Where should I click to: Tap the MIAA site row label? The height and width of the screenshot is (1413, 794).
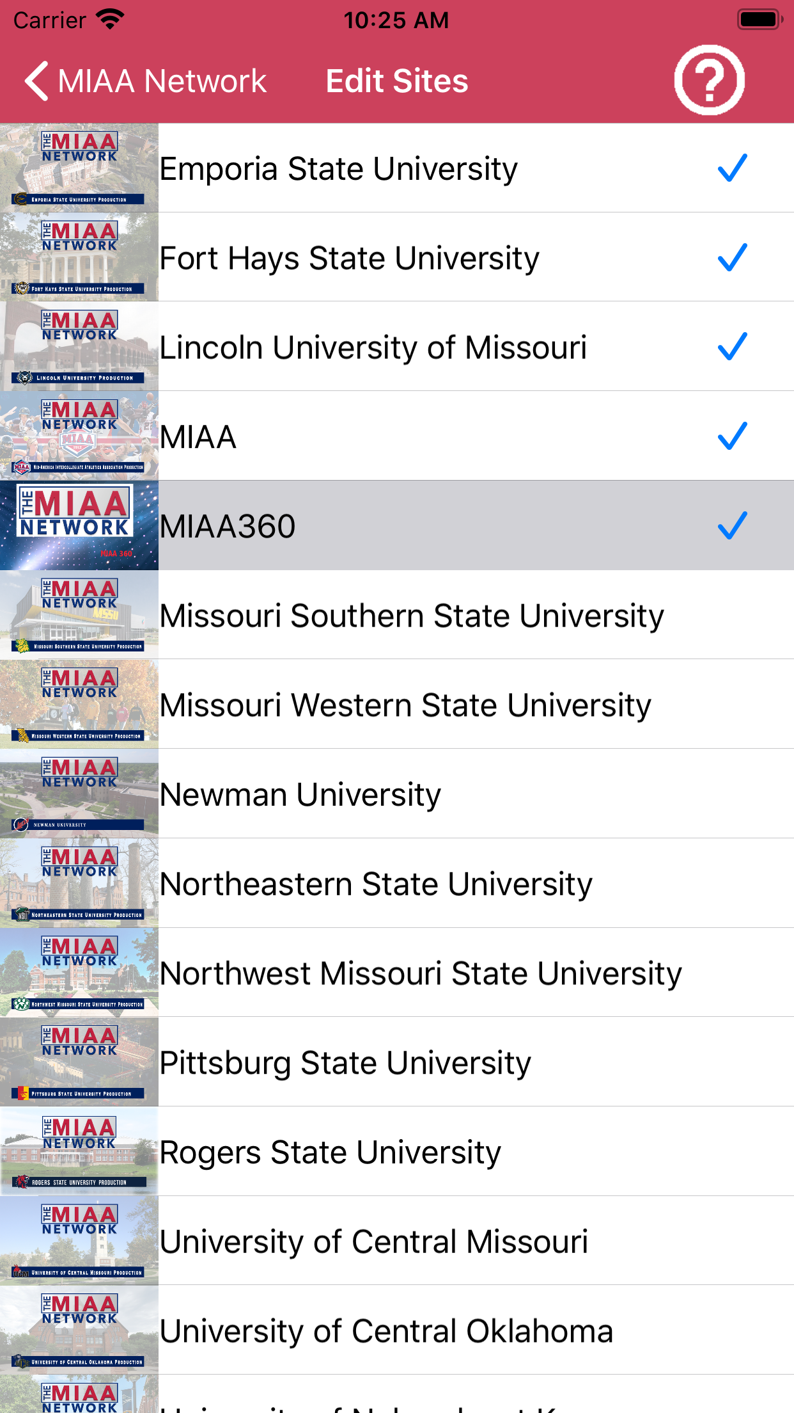(x=198, y=437)
